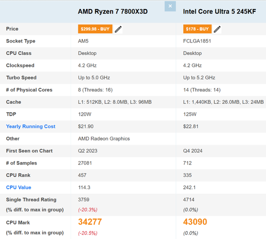Viewport: 266px width, 239px height.
Task: Click single thread rating 4714
Action: (x=188, y=200)
